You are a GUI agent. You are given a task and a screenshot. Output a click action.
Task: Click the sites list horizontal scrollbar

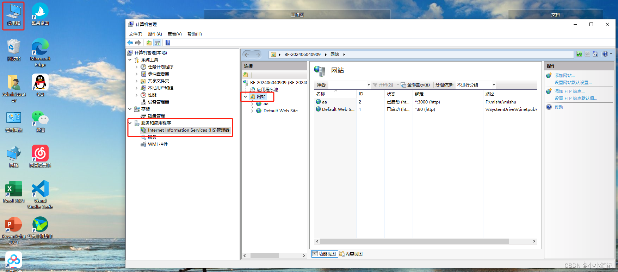pyautogui.click(x=425, y=241)
